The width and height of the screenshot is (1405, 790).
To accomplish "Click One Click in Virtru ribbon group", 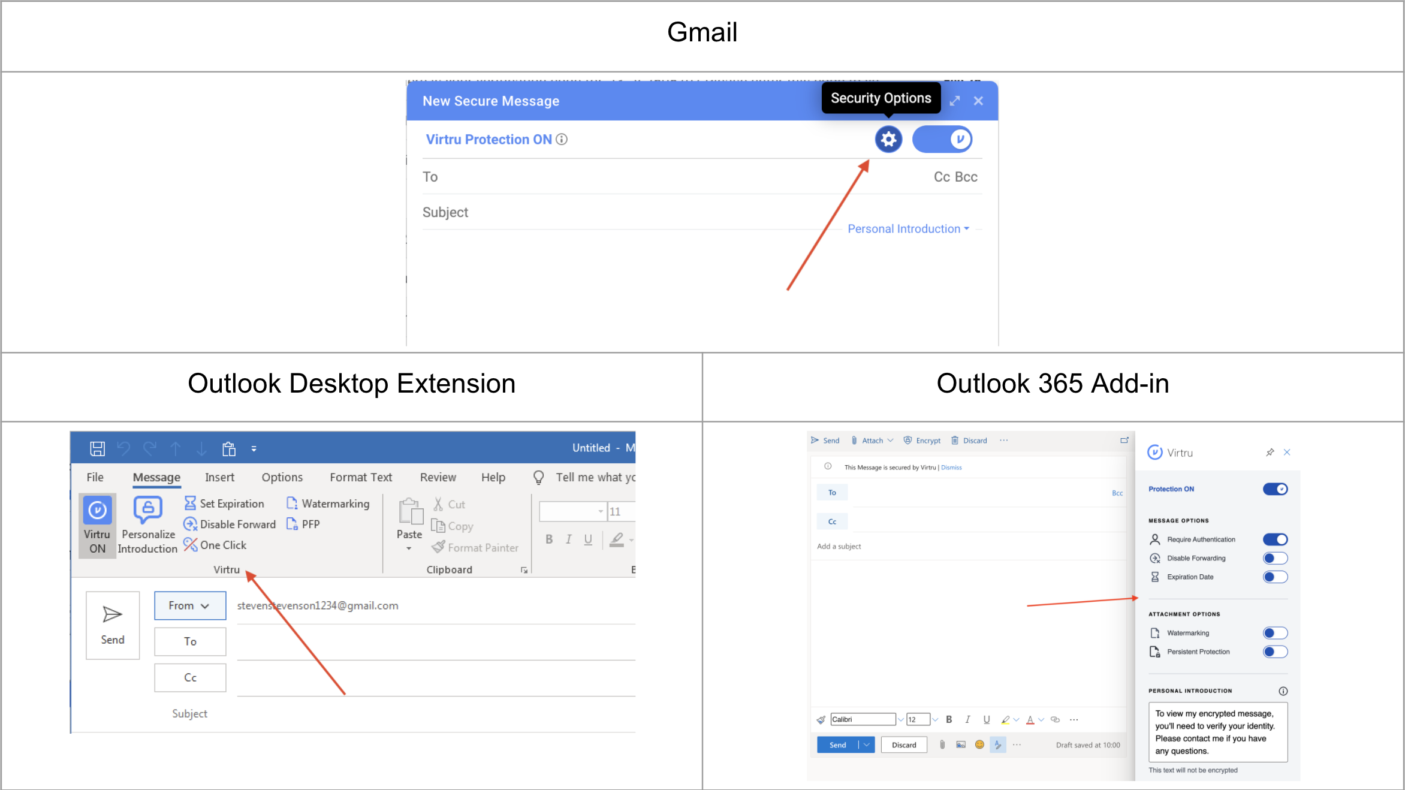I will (215, 545).
